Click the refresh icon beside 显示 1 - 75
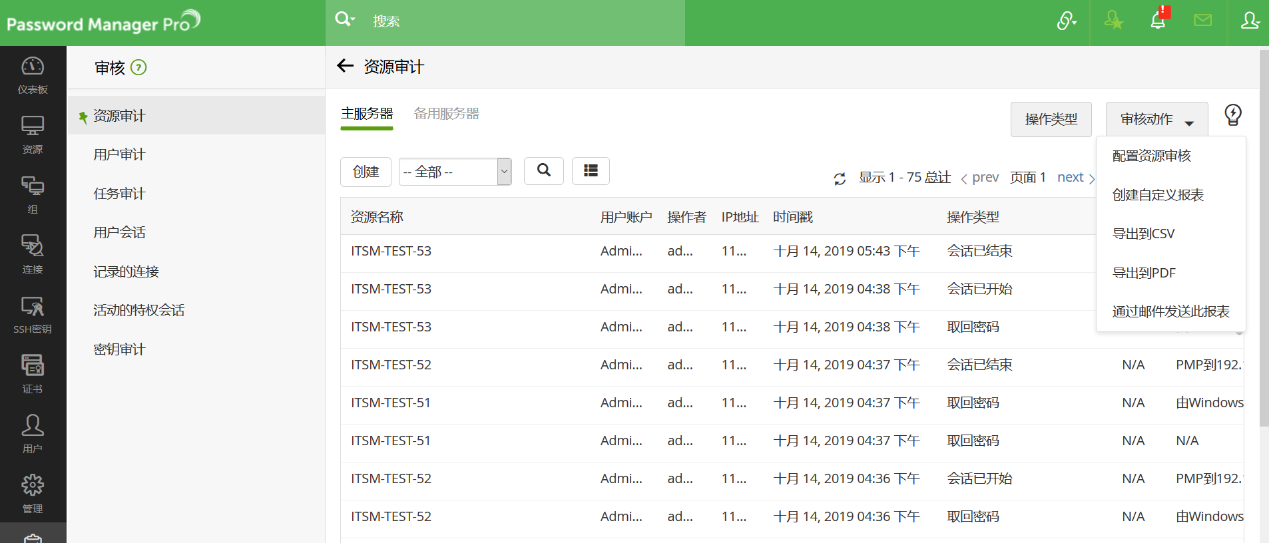 click(x=840, y=178)
